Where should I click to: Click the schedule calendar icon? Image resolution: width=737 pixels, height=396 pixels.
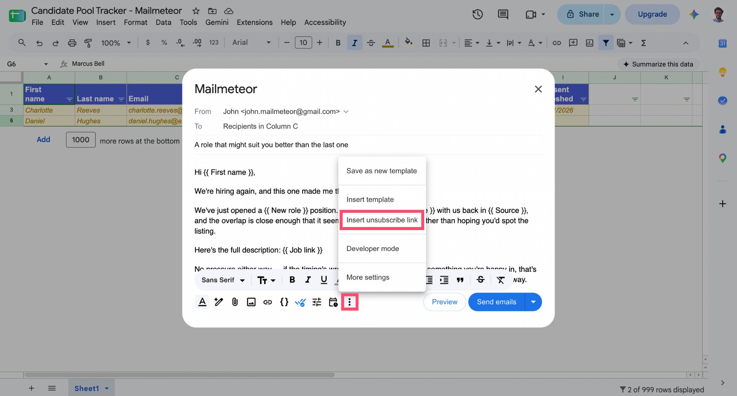(x=333, y=302)
